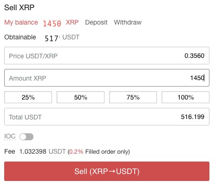Viewport: 215px width, 187px height.
Task: Set amount to 100% of balance
Action: tap(185, 97)
